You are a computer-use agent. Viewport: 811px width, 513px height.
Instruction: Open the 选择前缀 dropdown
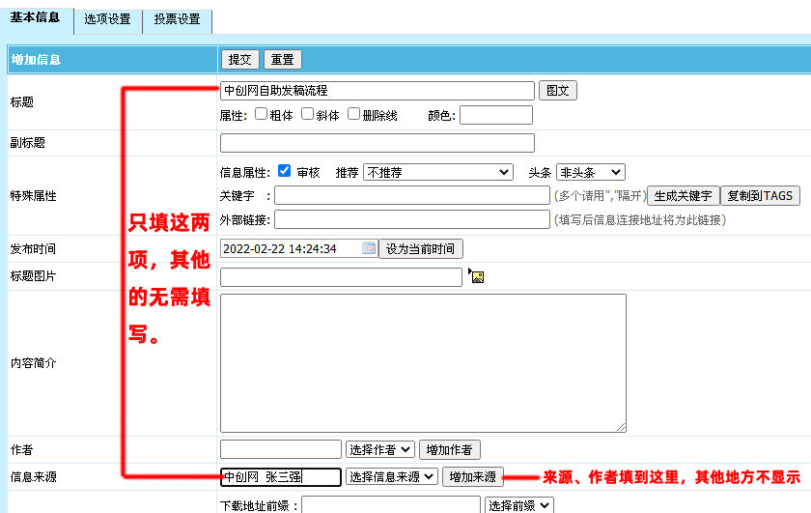point(519,504)
